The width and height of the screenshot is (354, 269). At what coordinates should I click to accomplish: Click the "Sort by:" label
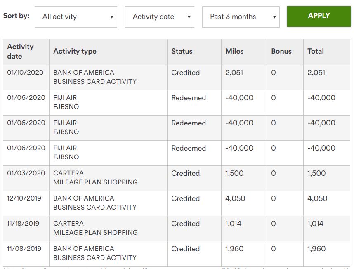point(17,16)
